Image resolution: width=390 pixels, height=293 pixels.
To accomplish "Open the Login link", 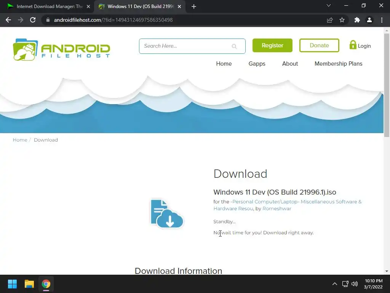I will (x=364, y=46).
